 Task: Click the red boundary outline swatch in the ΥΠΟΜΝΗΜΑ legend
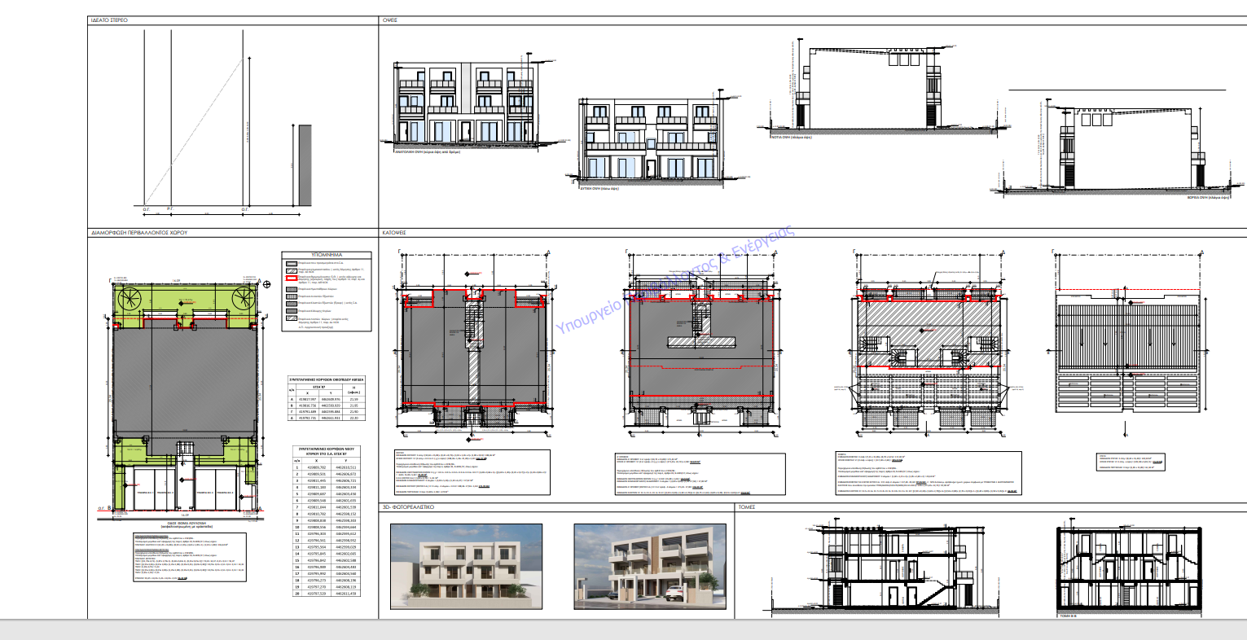click(289, 278)
